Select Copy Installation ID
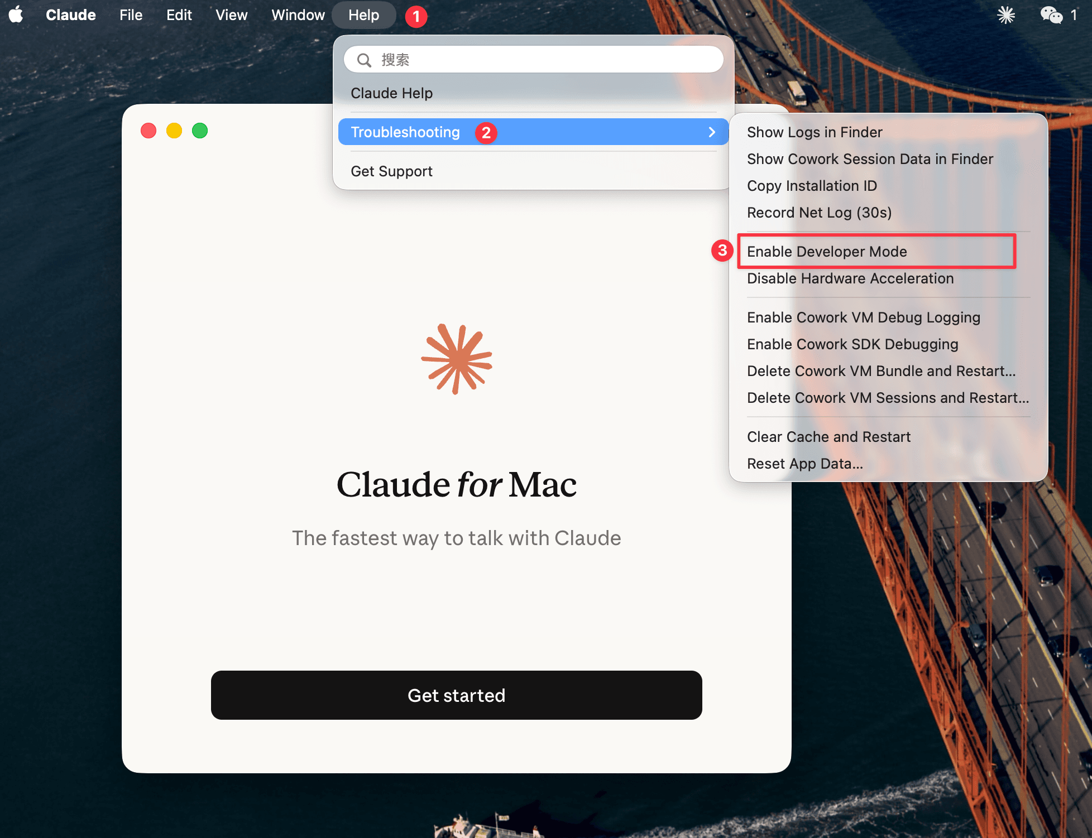Viewport: 1092px width, 838px height. point(812,186)
